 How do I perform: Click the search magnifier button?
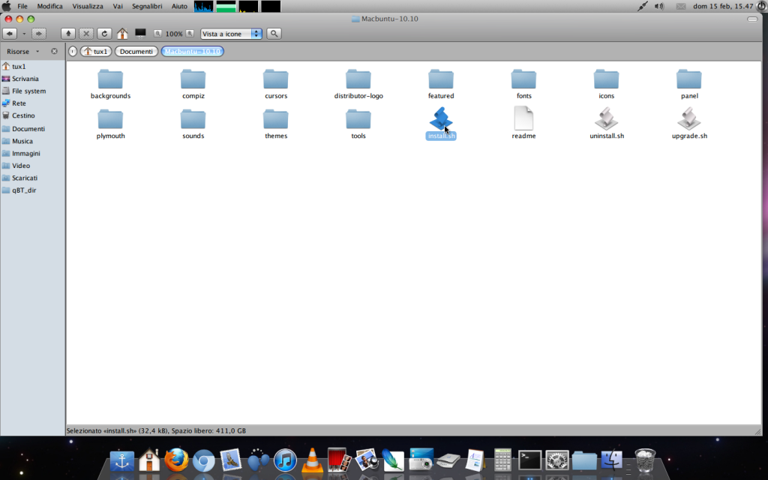tap(274, 34)
